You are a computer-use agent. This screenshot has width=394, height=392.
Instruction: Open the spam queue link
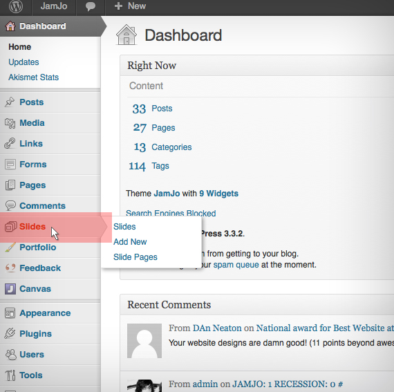coord(236,265)
